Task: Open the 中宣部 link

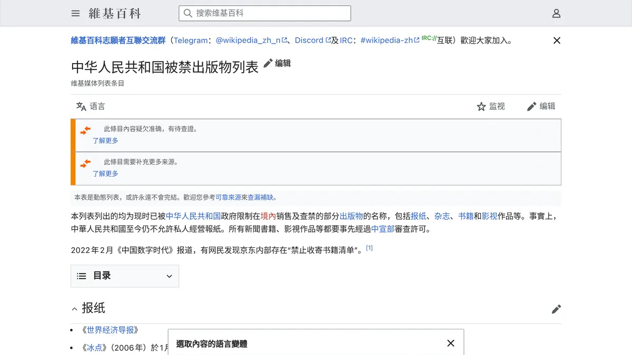Action: tap(383, 229)
